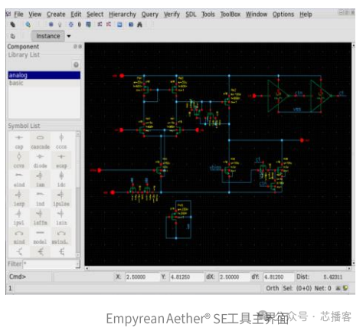The width and height of the screenshot is (363, 331).
Task: Click the purple crossed-arrows toolbar icon
Action: point(100,25)
